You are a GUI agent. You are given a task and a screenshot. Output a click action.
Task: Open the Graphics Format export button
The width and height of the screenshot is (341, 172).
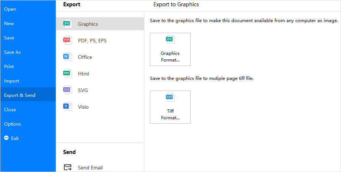(x=170, y=49)
